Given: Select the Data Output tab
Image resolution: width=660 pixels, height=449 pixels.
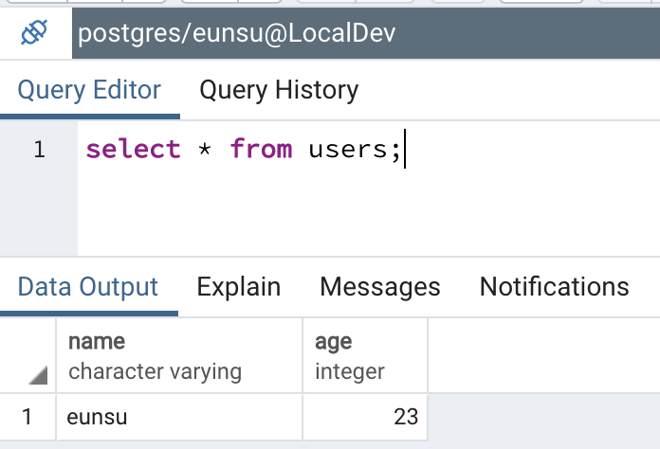Looking at the screenshot, I should [88, 288].
